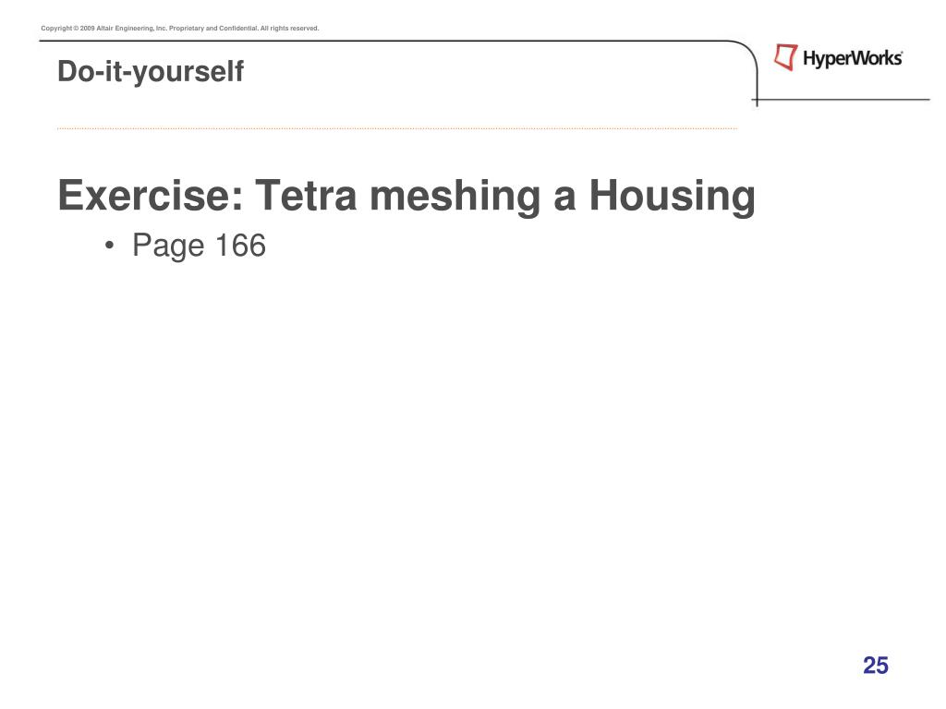
Task: Select the word Exercise in heading
Action: pos(151,196)
